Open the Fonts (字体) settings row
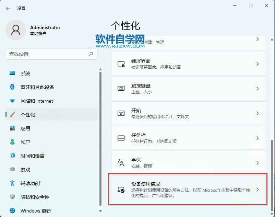Viewport: 275px width, 217px height. click(x=188, y=163)
